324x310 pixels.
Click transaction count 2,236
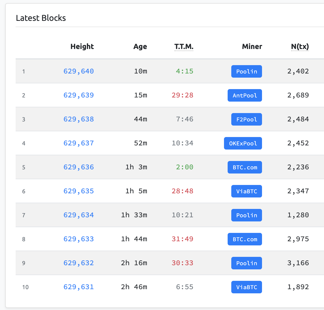298,167
